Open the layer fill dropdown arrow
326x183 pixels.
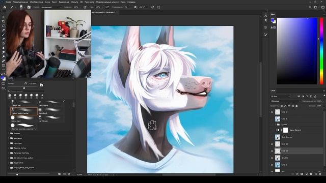click(323, 106)
